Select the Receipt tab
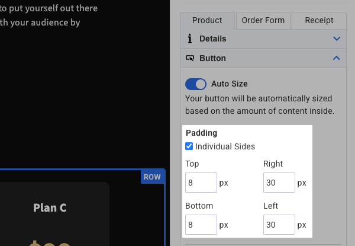 tap(319, 20)
